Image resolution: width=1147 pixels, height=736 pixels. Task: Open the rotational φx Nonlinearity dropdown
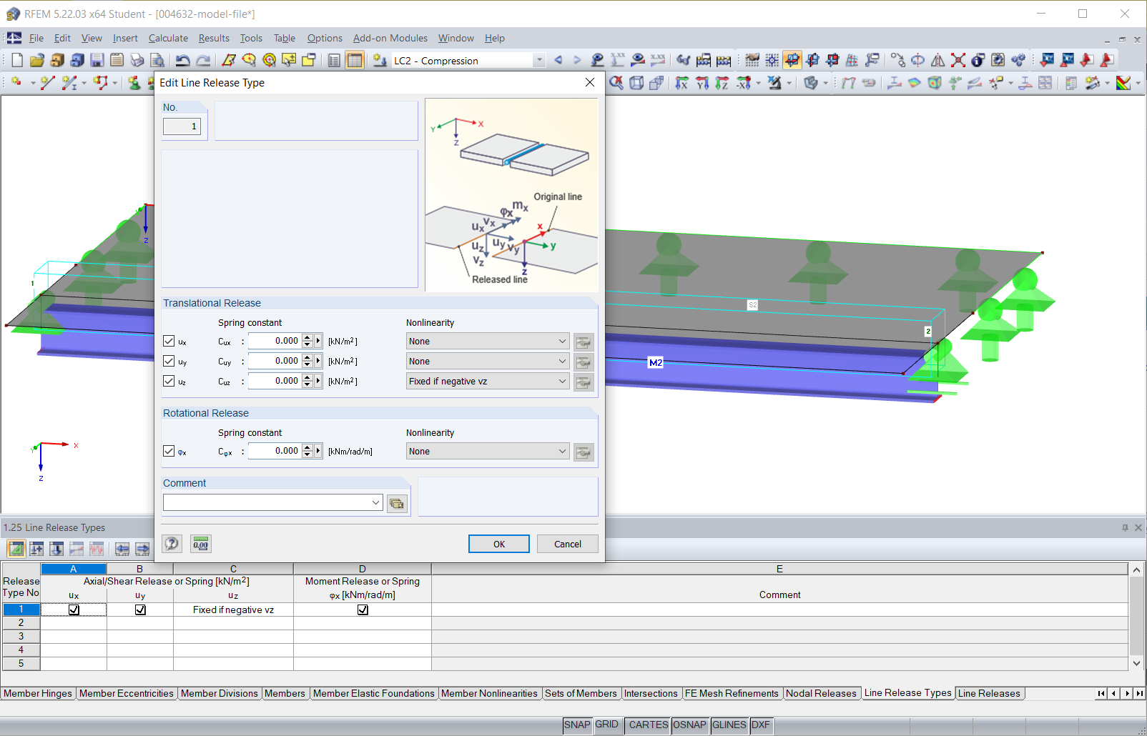point(488,452)
